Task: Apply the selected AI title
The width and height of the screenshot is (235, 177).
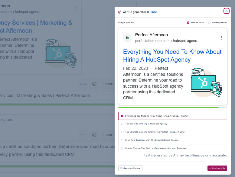Action: [x=217, y=168]
